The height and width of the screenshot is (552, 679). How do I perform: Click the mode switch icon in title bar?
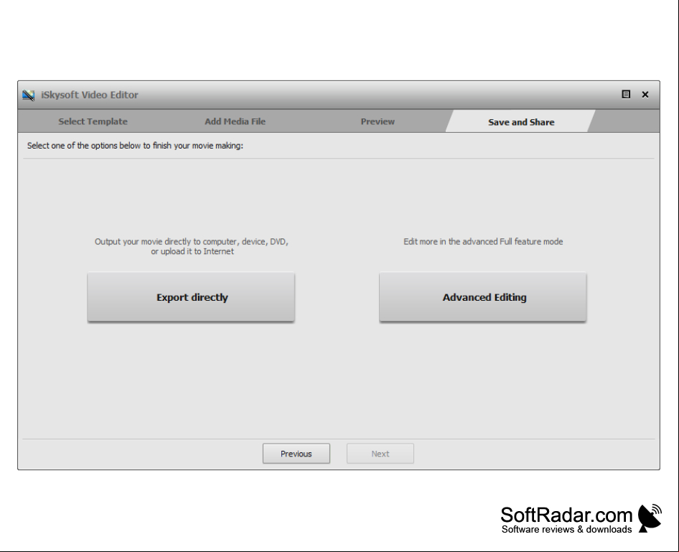tap(626, 94)
